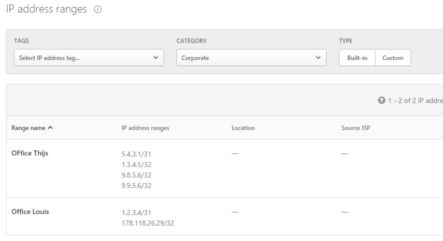Expand the Category dropdown showing Corporate

[x=251, y=58]
